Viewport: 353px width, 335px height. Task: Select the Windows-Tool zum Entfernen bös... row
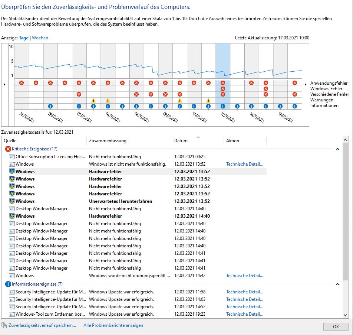pyautogui.click(x=137, y=314)
